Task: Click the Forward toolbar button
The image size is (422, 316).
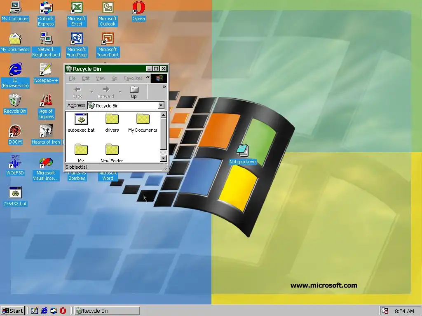Action: pos(106,92)
